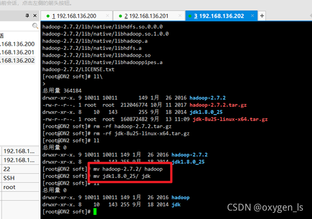Close the session manager panel
This screenshot has height=219, width=312.
click(x=35, y=16)
